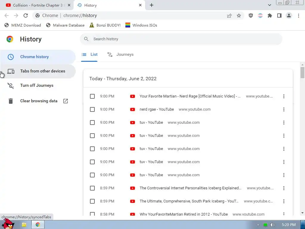Open The Ultimate South Park Iceberg link

(x=189, y=201)
